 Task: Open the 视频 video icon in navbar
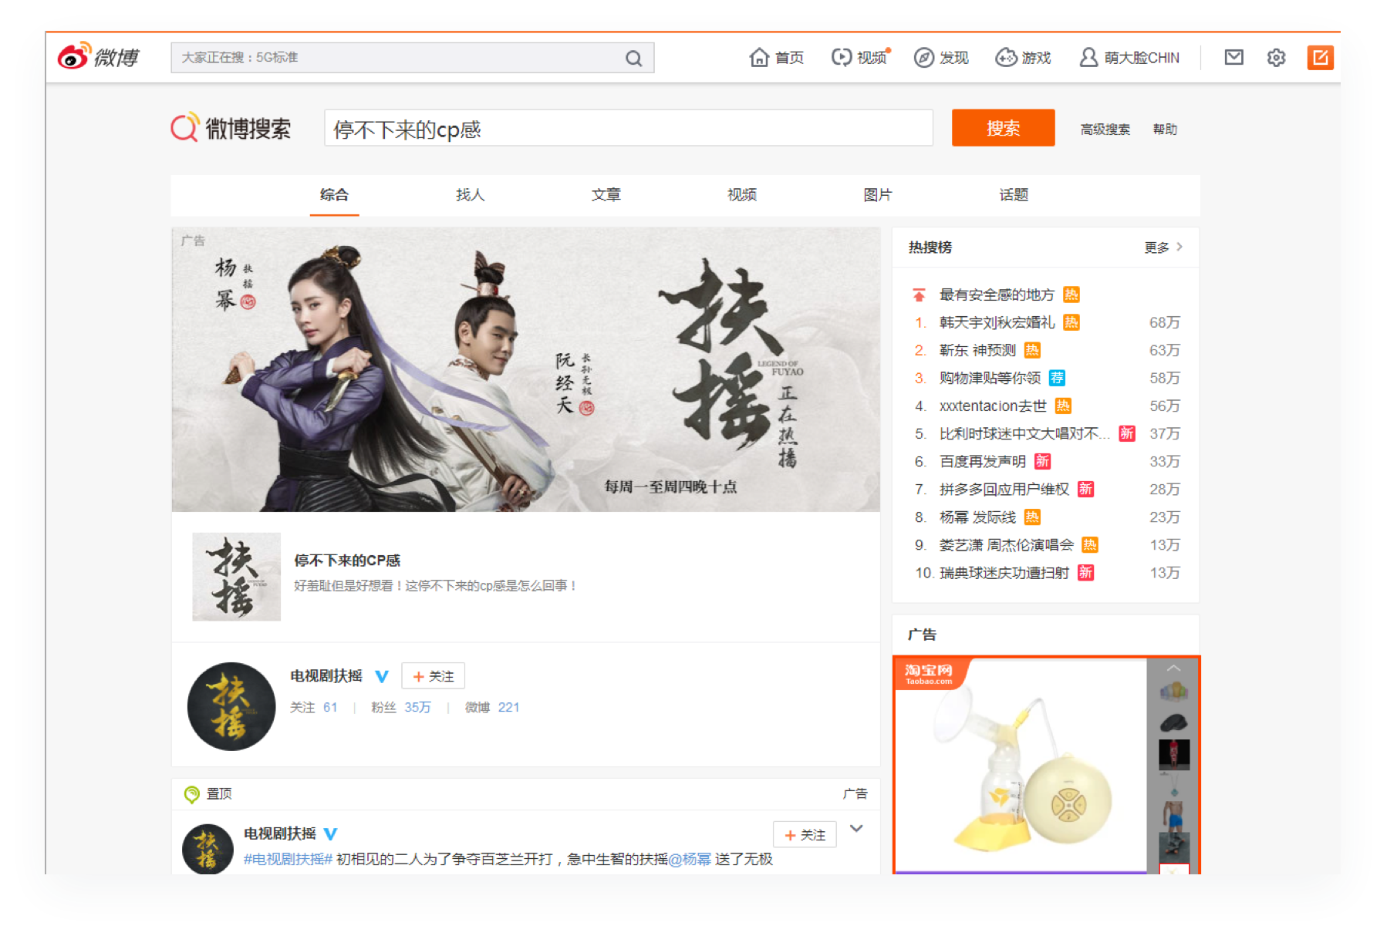(841, 58)
